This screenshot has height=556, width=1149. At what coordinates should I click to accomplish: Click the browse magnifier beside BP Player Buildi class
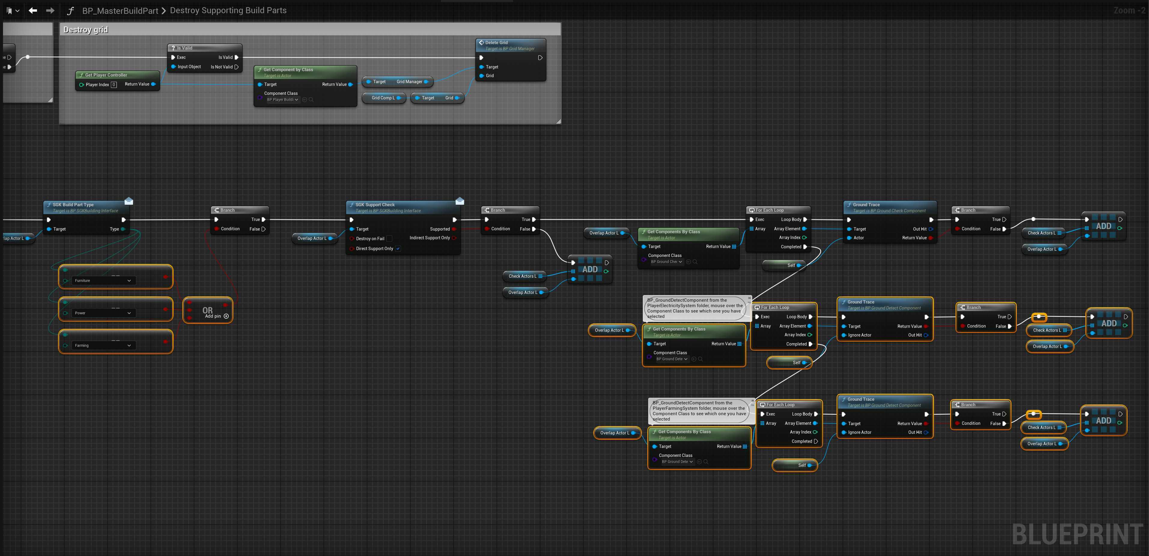(x=311, y=100)
